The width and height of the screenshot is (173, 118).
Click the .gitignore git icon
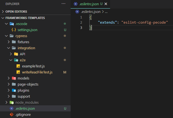11,114
